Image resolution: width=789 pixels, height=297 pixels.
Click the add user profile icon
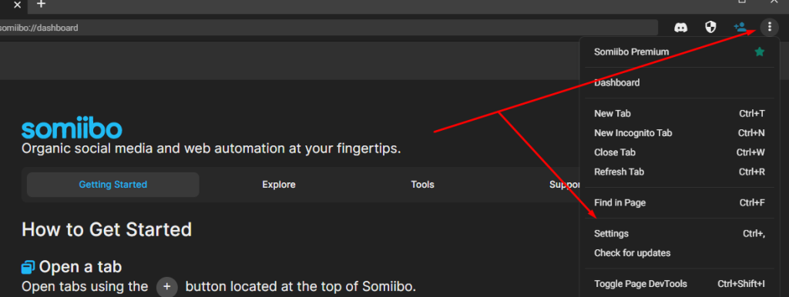(x=740, y=27)
